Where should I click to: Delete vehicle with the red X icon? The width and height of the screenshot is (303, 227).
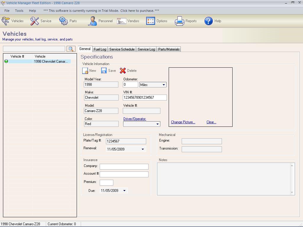pyautogui.click(x=123, y=71)
